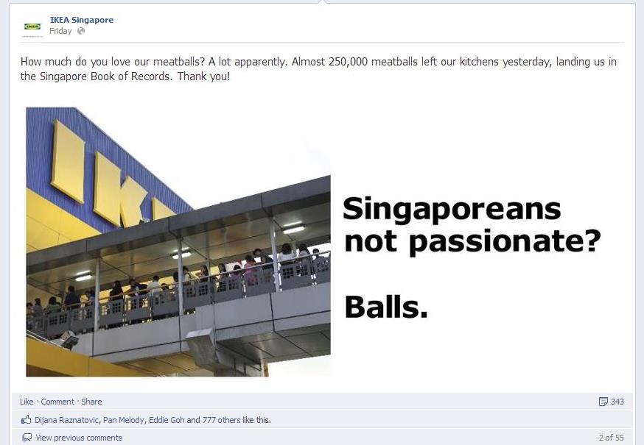644x445 pixels.
Task: Click the post text about 250,000 meatballs
Action: (318, 69)
